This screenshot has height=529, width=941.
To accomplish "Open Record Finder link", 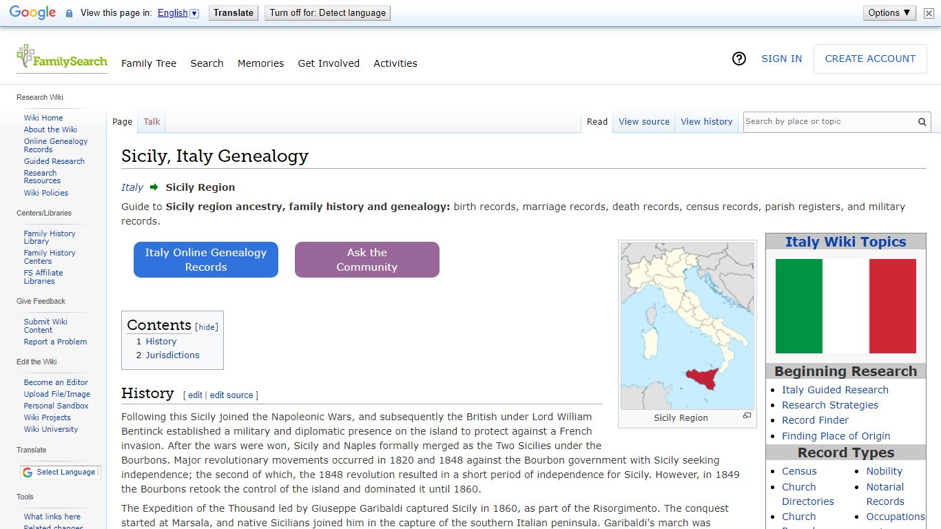I will coord(815,420).
